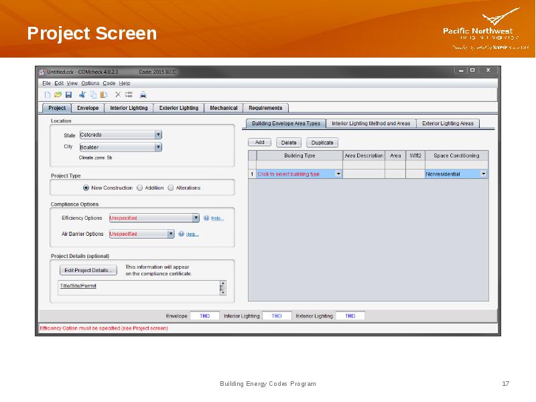This screenshot has width=536, height=402.
Task: Expand the Efficiency Options dropdown
Action: [154, 218]
